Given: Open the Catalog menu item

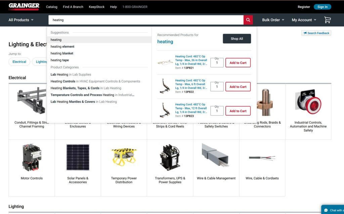Looking at the screenshot, I should click(51, 7).
